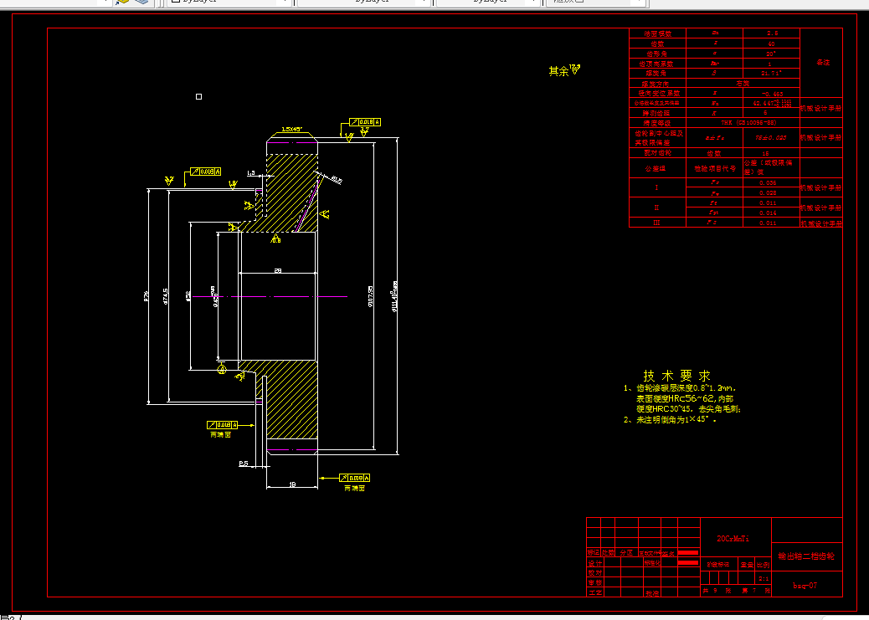Select the 公差组 header cell
Viewport: 869px width, 620px height.
(657, 168)
